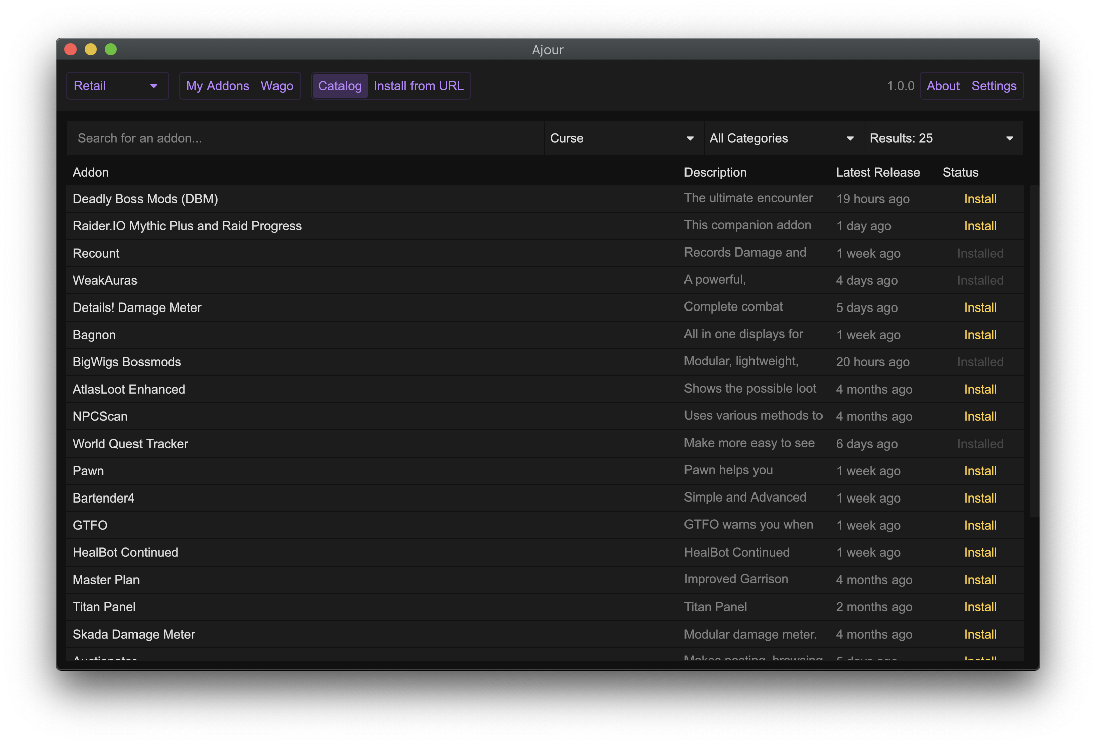This screenshot has height=745, width=1096.
Task: Select the Catalog tab
Action: [340, 86]
